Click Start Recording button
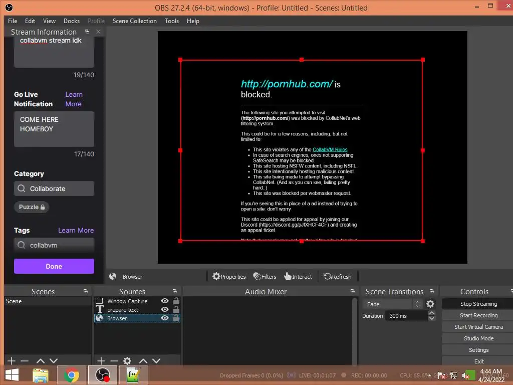Viewport: 513px width, 385px height. (x=478, y=315)
